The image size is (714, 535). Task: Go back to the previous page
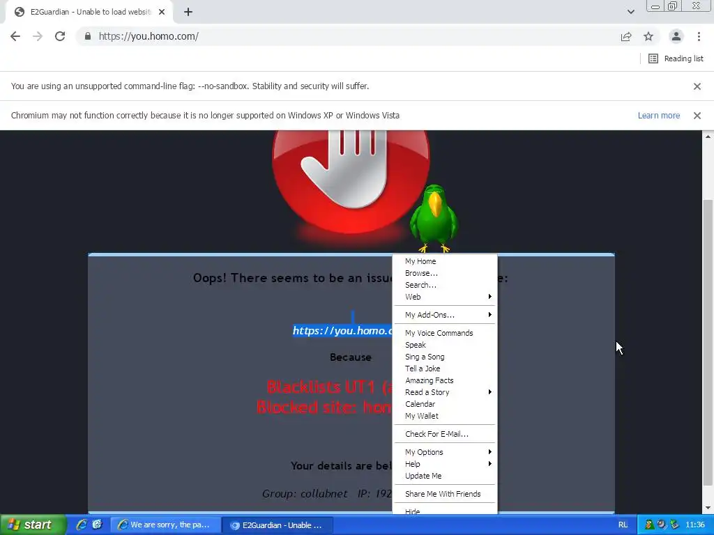point(15,36)
